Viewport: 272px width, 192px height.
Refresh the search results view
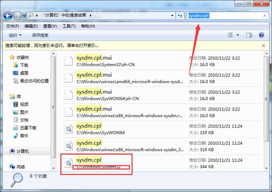pos(180,16)
